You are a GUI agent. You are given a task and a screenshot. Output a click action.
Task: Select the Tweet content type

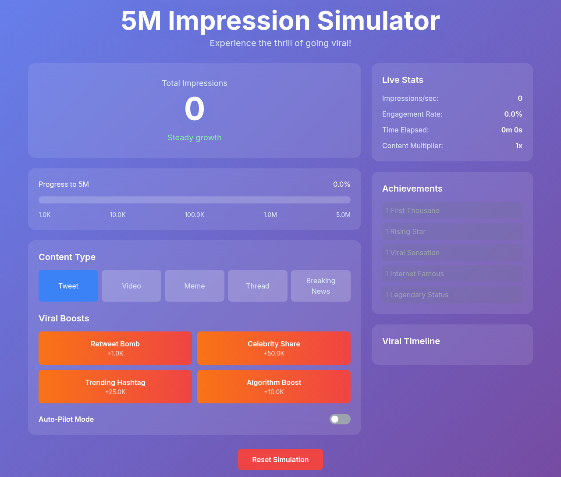[68, 286]
